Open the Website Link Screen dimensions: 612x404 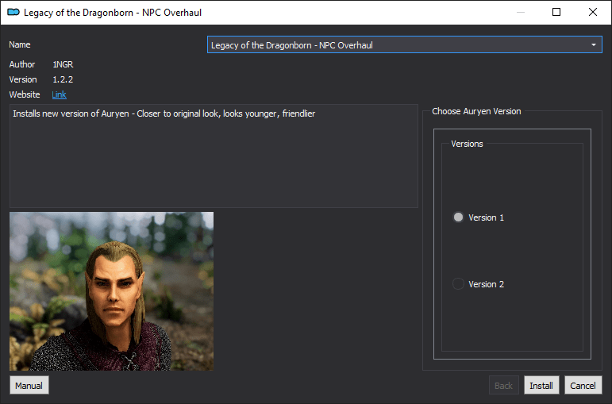59,94
